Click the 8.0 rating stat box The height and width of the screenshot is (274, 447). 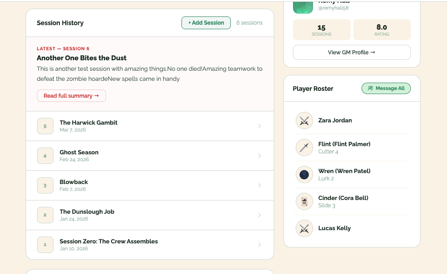(382, 30)
